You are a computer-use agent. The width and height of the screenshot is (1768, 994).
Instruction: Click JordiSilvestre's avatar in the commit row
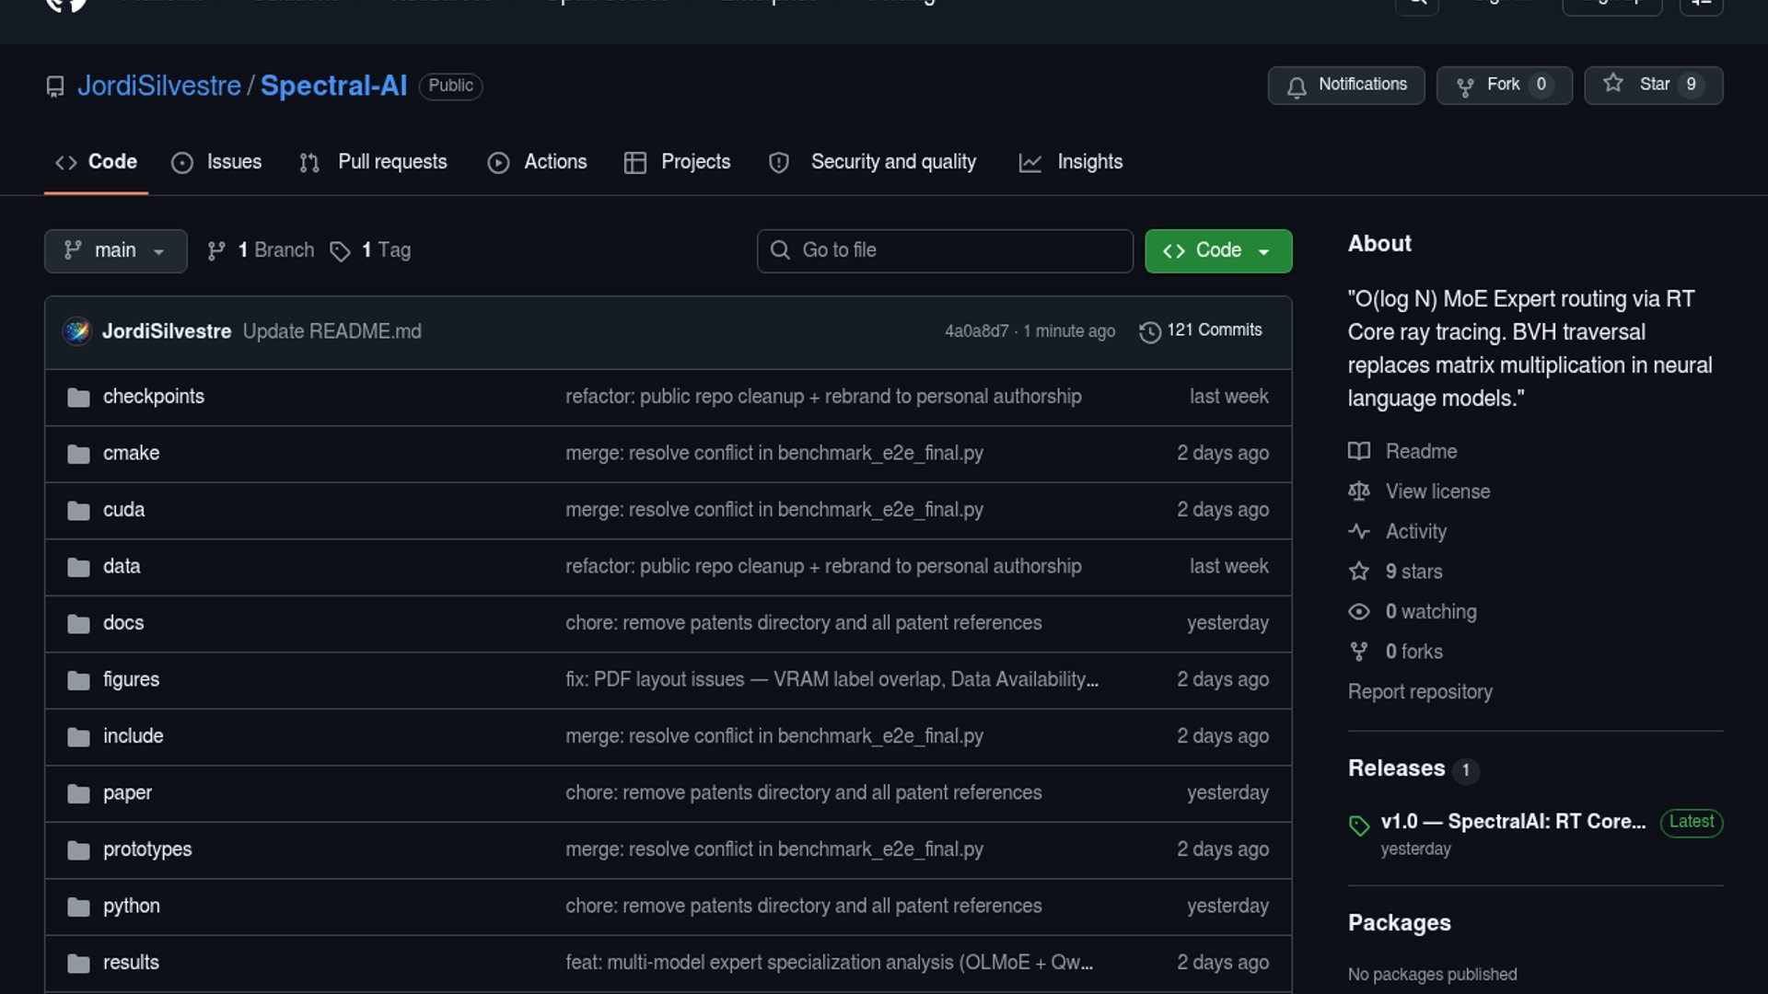[x=77, y=331]
